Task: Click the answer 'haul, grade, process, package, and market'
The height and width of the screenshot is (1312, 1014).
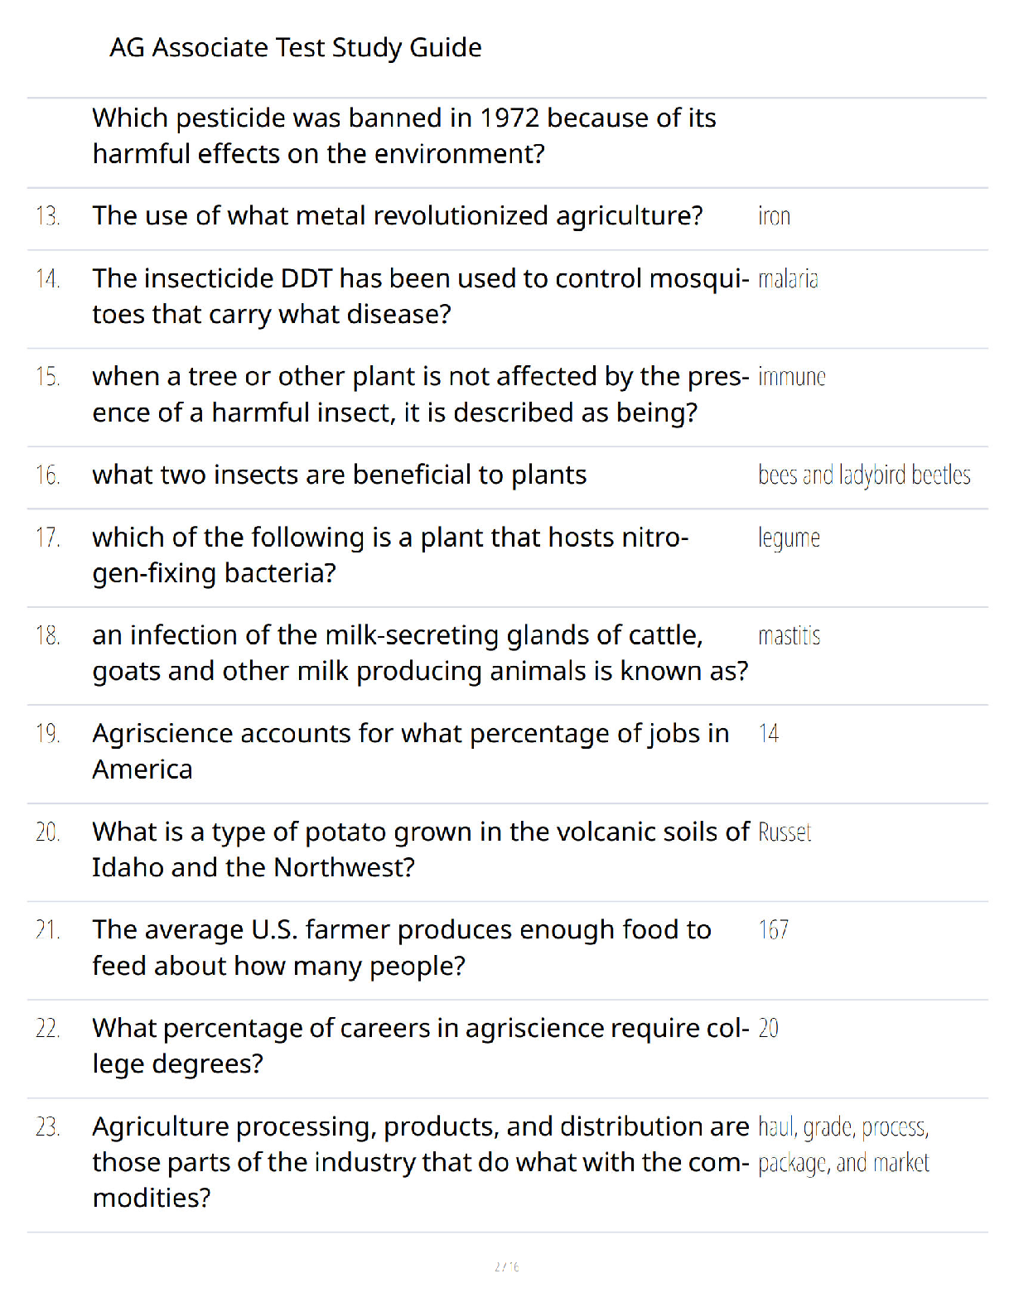Action: (843, 1146)
